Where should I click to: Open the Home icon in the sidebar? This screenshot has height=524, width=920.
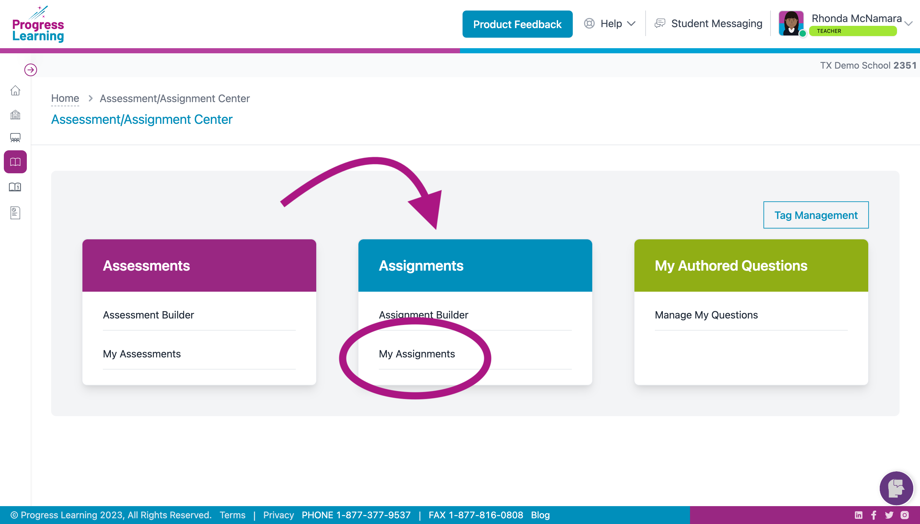[15, 90]
